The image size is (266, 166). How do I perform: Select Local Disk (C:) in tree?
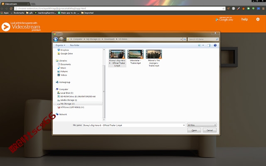(66, 93)
